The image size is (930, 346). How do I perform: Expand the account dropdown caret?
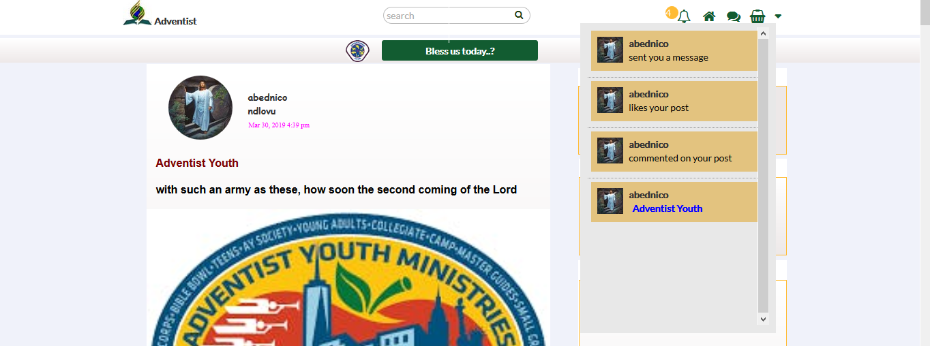(x=778, y=16)
